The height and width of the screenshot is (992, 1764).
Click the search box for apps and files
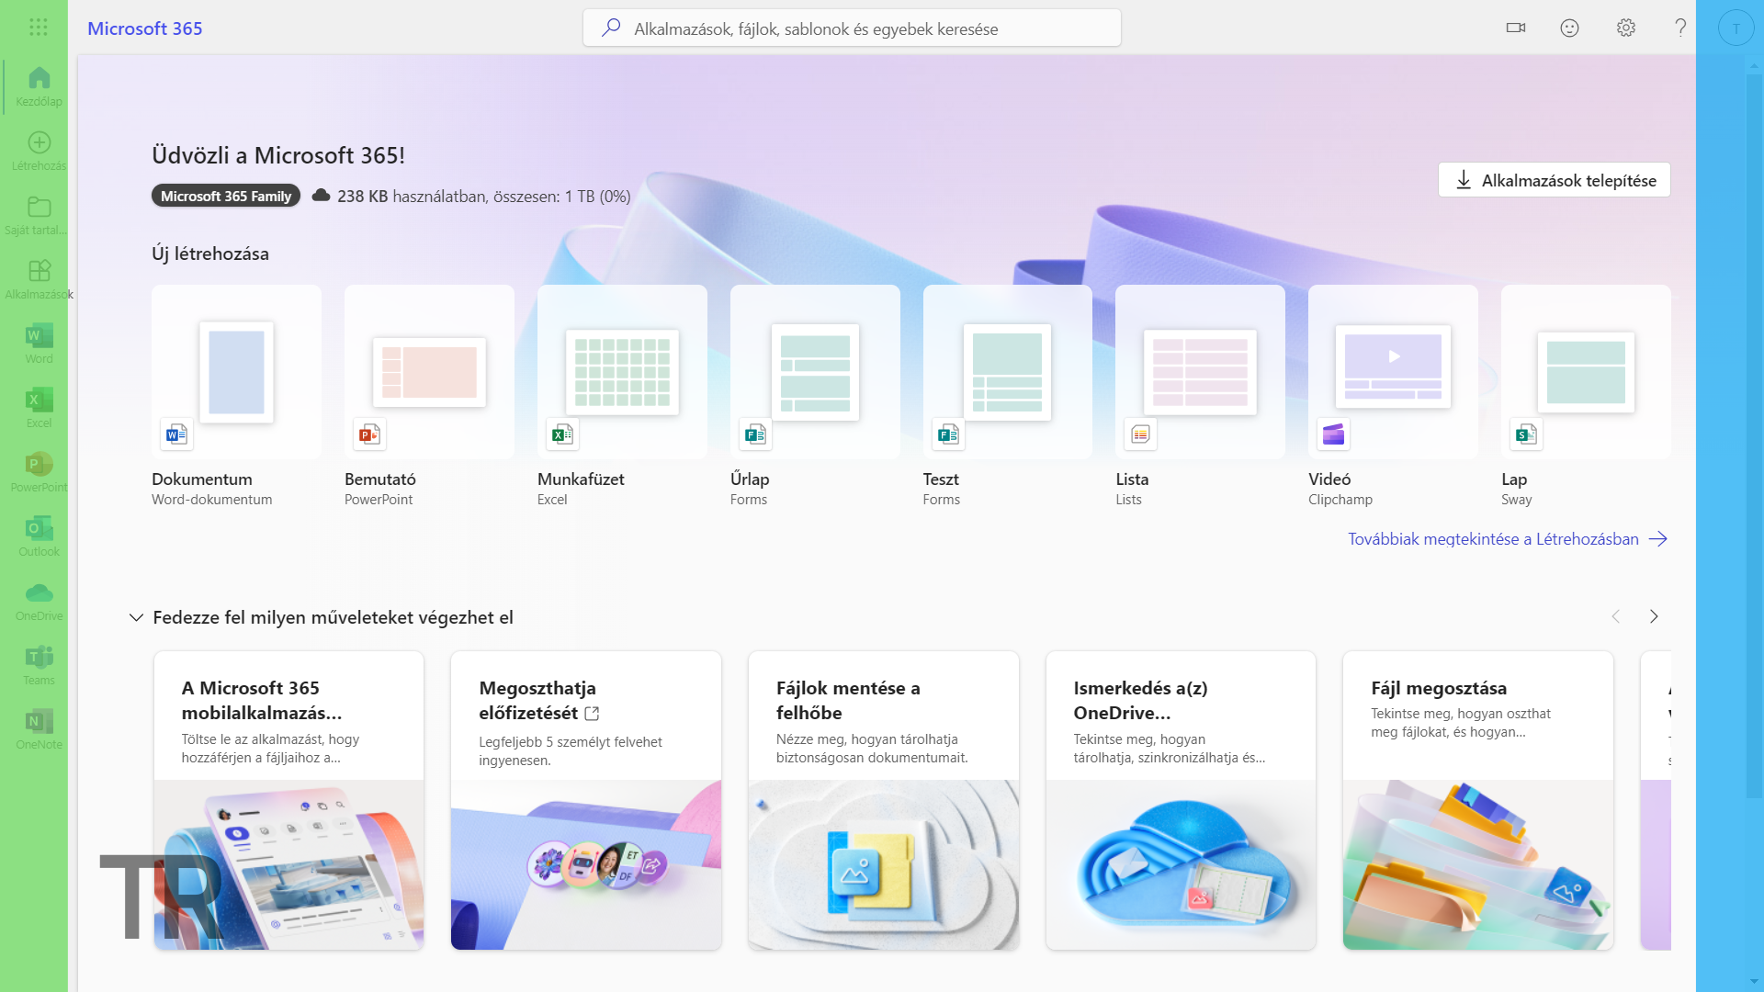(x=852, y=28)
